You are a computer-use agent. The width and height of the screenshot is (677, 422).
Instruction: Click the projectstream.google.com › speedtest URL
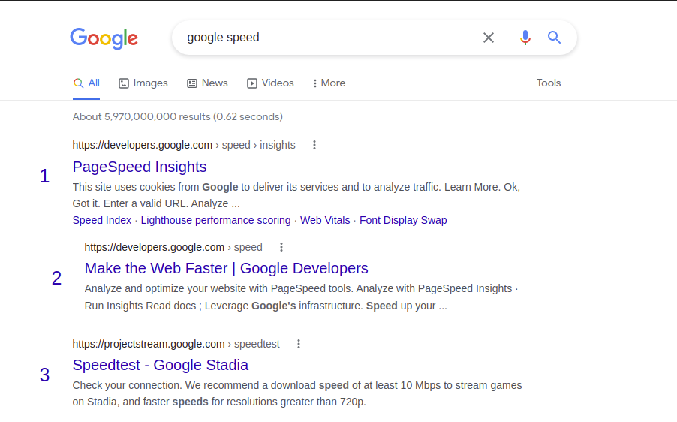tap(176, 344)
